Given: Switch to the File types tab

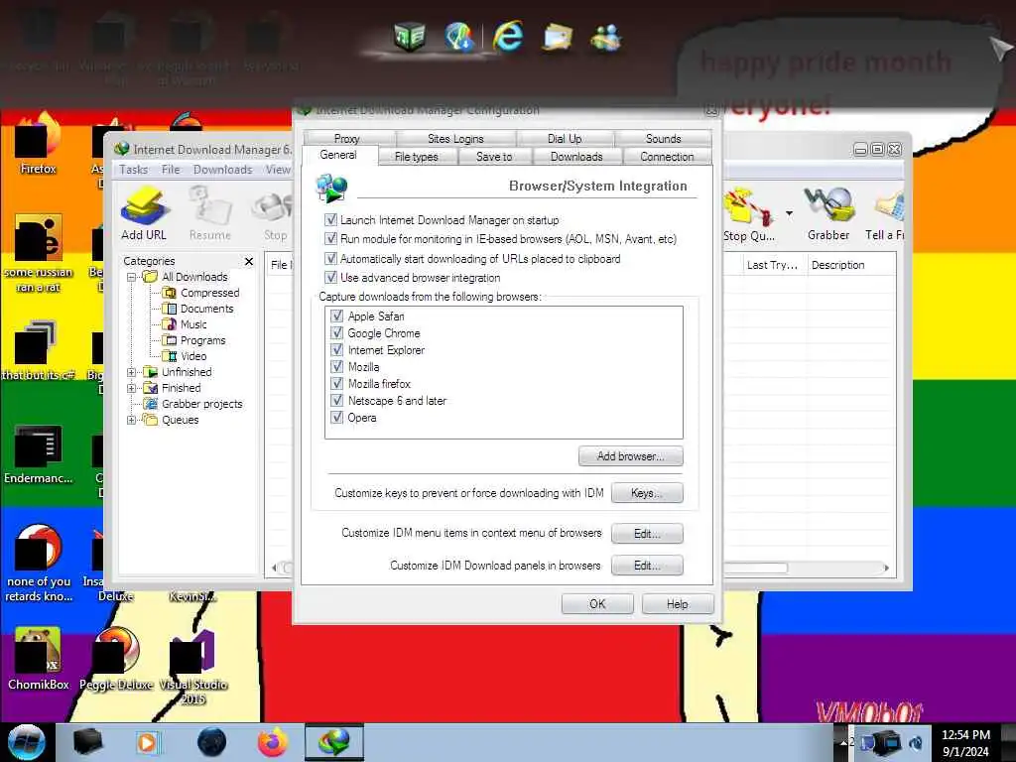Looking at the screenshot, I should coord(417,156).
